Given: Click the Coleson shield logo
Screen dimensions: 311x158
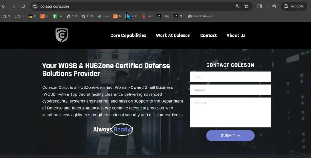Looking at the screenshot, I should [62, 35].
